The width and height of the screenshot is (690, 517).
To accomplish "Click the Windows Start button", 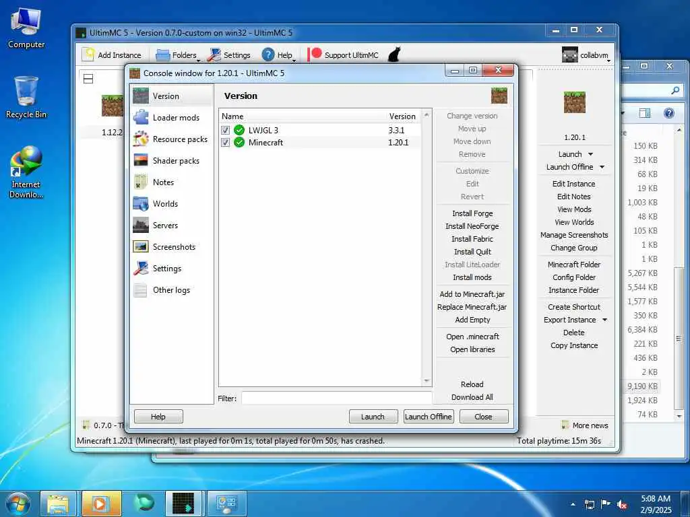I will [18, 504].
